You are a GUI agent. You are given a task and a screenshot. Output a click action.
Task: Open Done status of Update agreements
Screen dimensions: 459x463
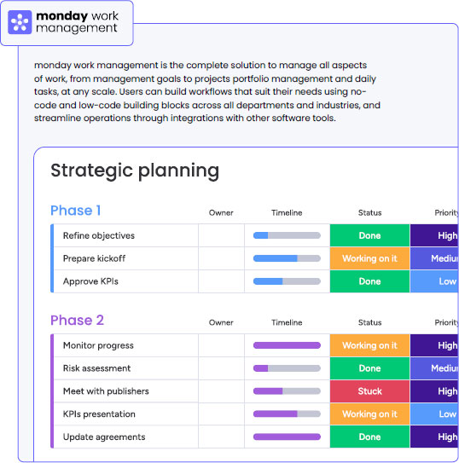point(369,437)
